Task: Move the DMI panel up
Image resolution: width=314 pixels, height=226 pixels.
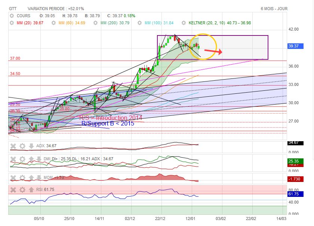Action: coord(31,159)
